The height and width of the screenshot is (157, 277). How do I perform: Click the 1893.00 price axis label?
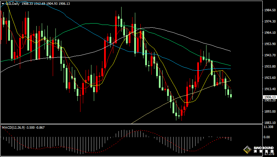(270, 111)
